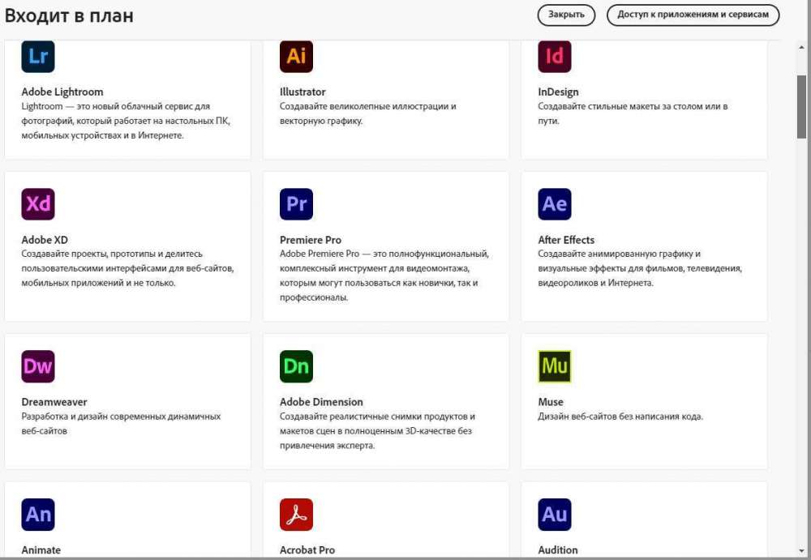Viewport: 811px width, 560px height.
Task: Click the Adobe Lightroom Lr icon
Action: (37, 57)
